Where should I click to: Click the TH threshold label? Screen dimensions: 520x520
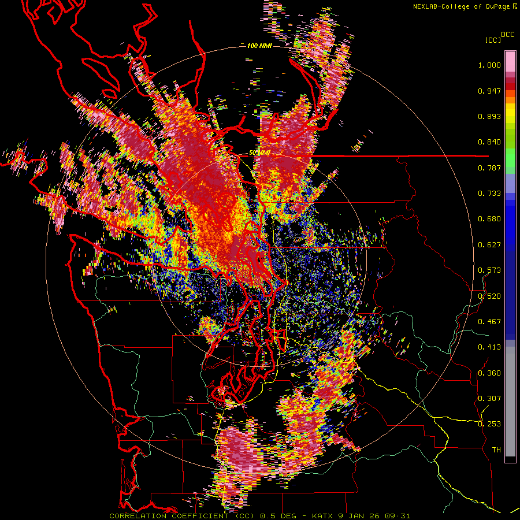point(496,450)
